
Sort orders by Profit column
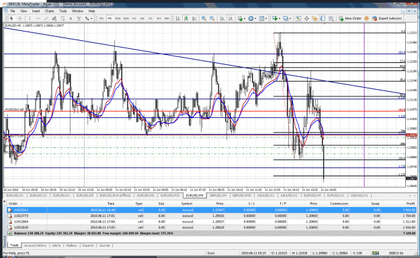pyautogui.click(x=411, y=204)
